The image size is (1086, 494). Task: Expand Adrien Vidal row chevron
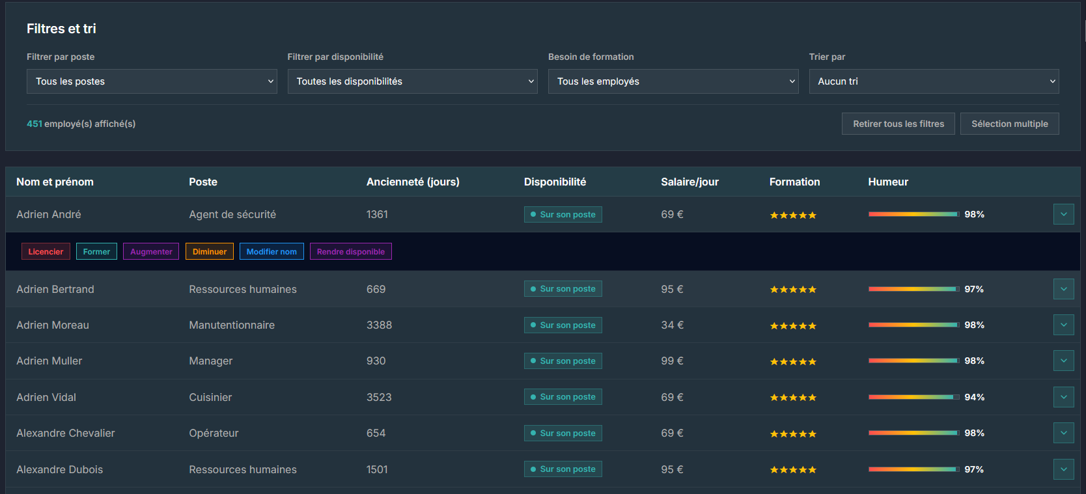coord(1064,397)
